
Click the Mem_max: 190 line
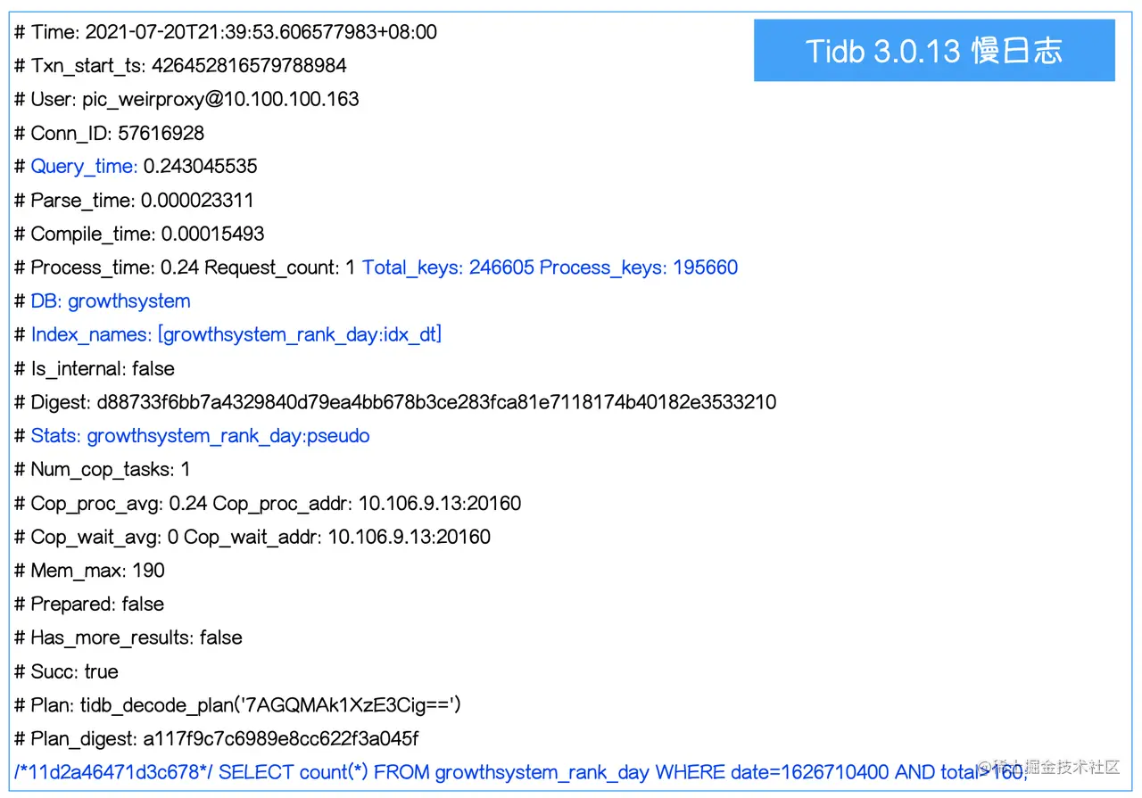click(89, 571)
